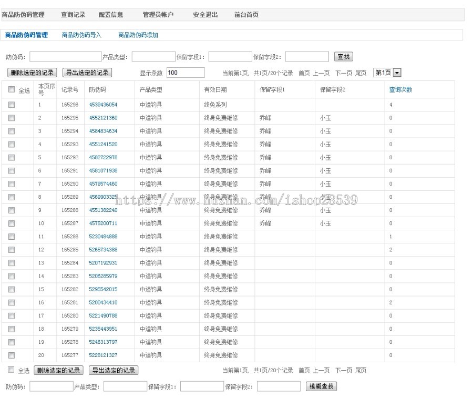Check the row for record 165281
This screenshot has height=398, width=473.
(12, 303)
